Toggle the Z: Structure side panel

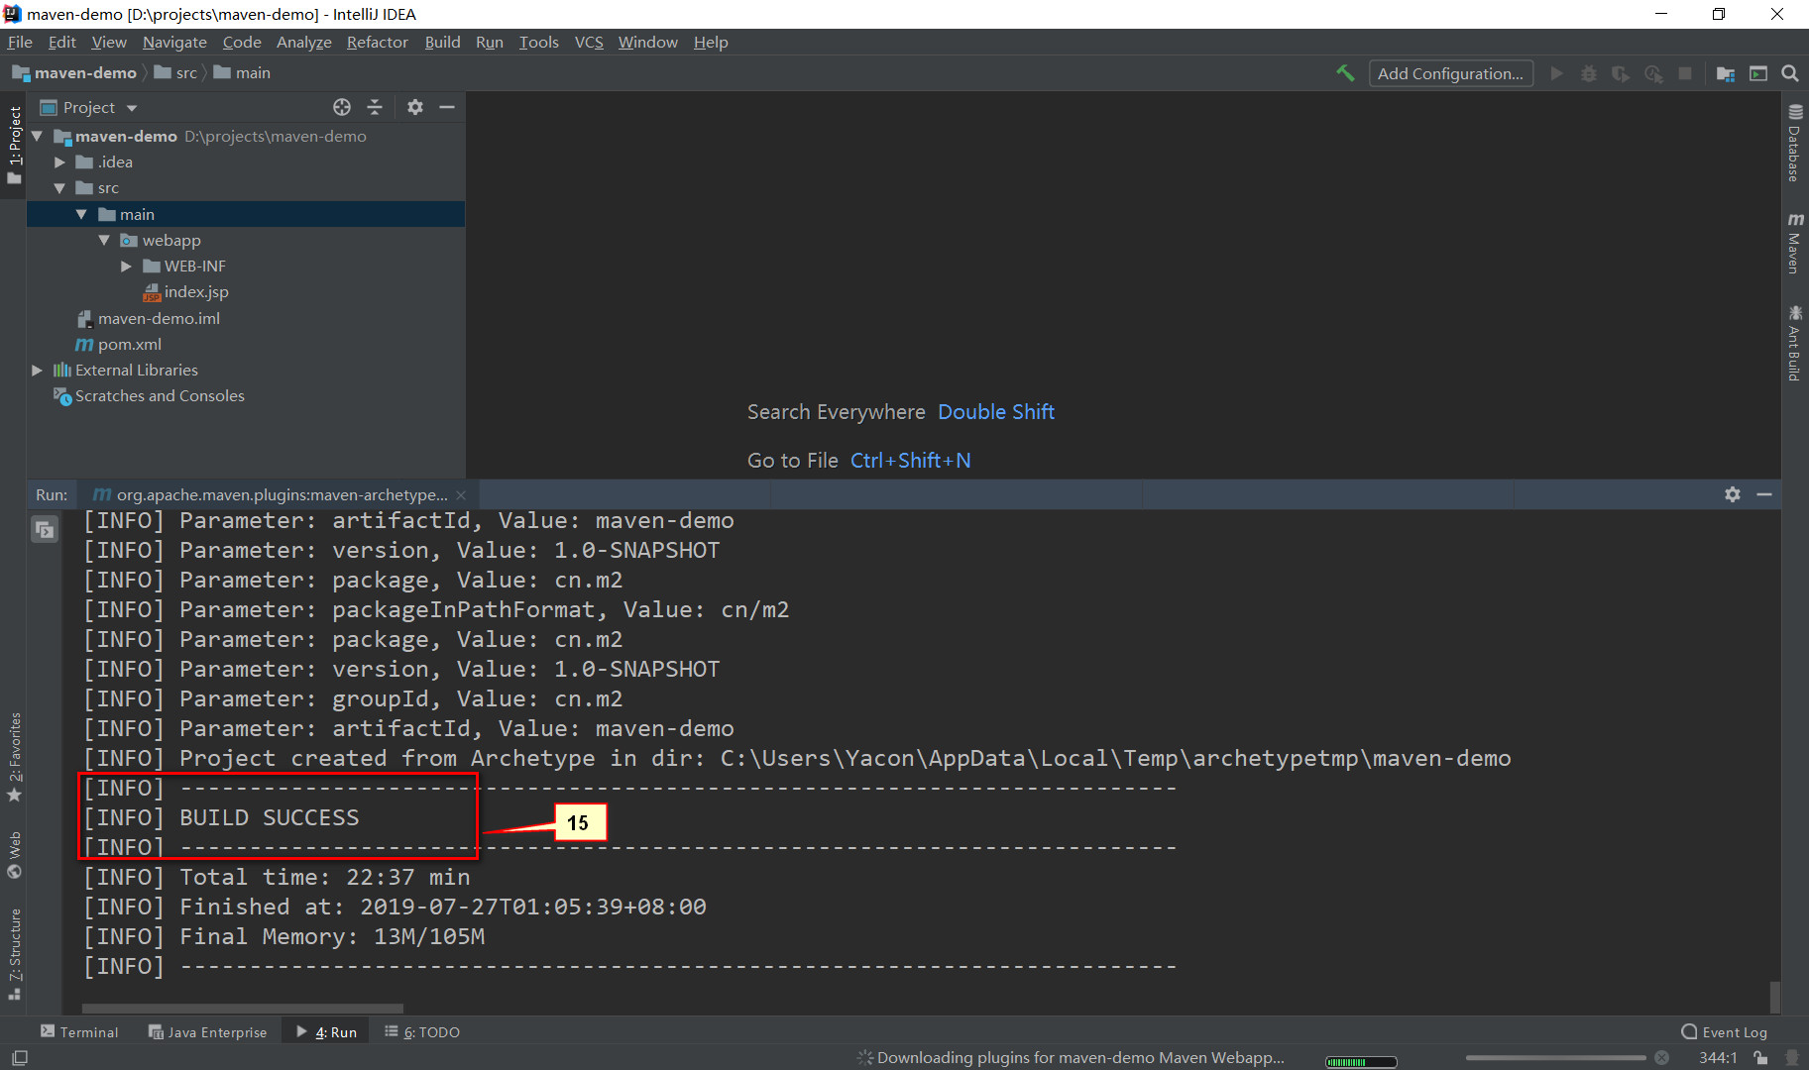pyautogui.click(x=14, y=955)
